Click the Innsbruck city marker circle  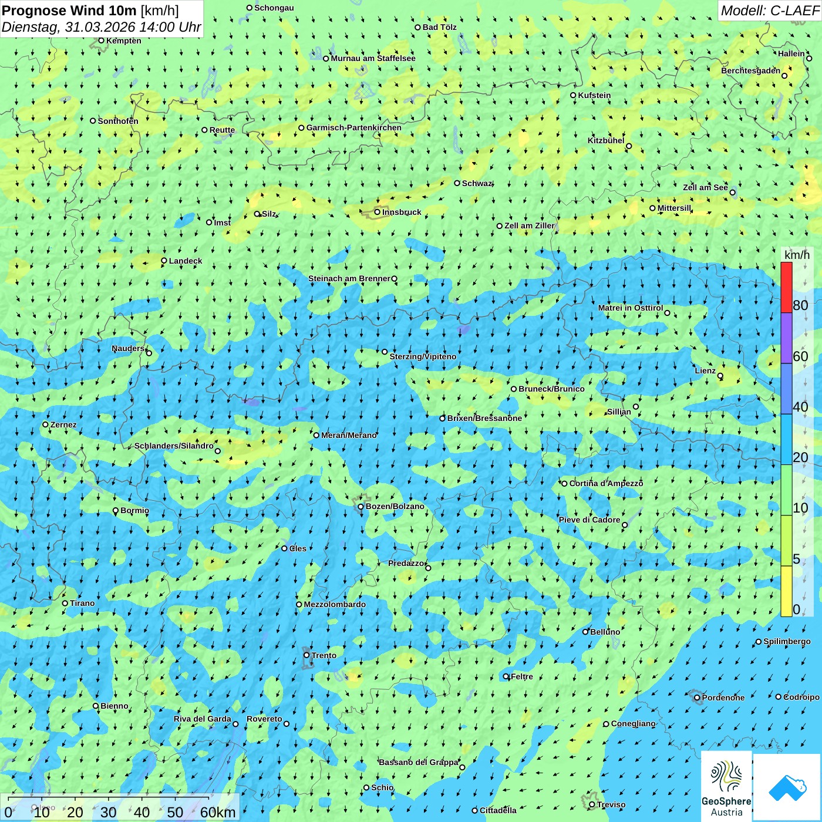tap(378, 212)
